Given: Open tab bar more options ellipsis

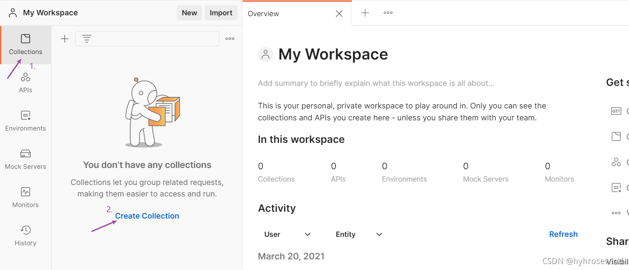Looking at the screenshot, I should tap(388, 13).
